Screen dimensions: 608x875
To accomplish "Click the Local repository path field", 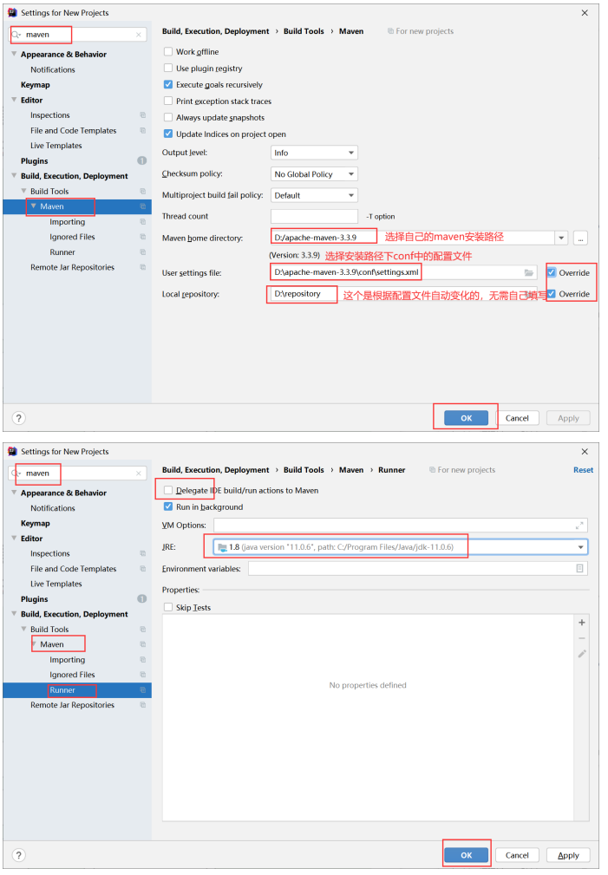I will coord(403,293).
